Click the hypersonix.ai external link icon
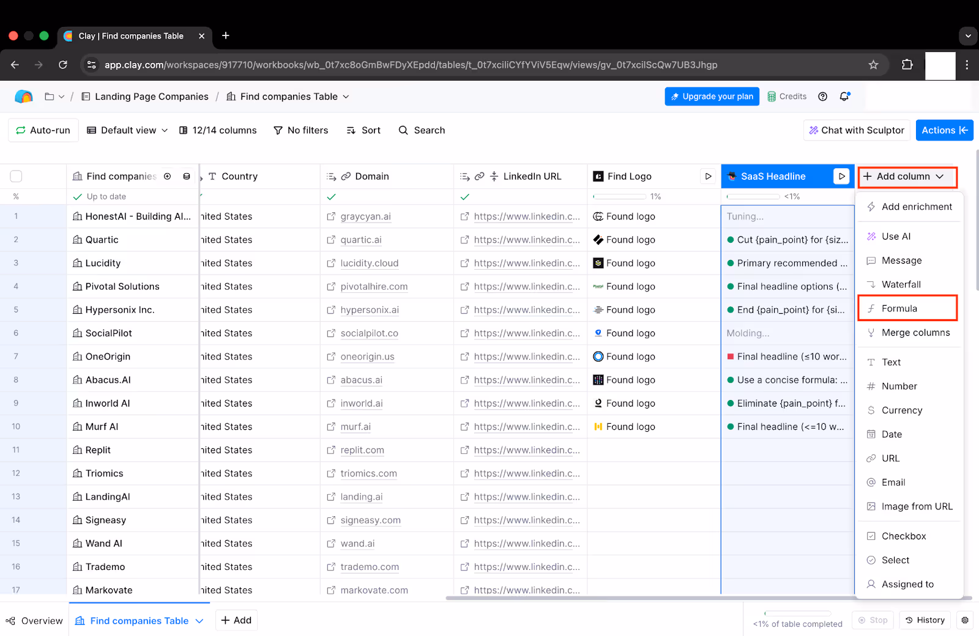The image size is (979, 636). [331, 310]
